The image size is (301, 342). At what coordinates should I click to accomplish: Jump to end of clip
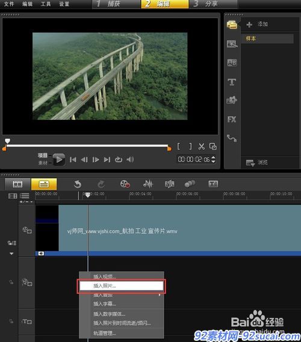(x=107, y=160)
